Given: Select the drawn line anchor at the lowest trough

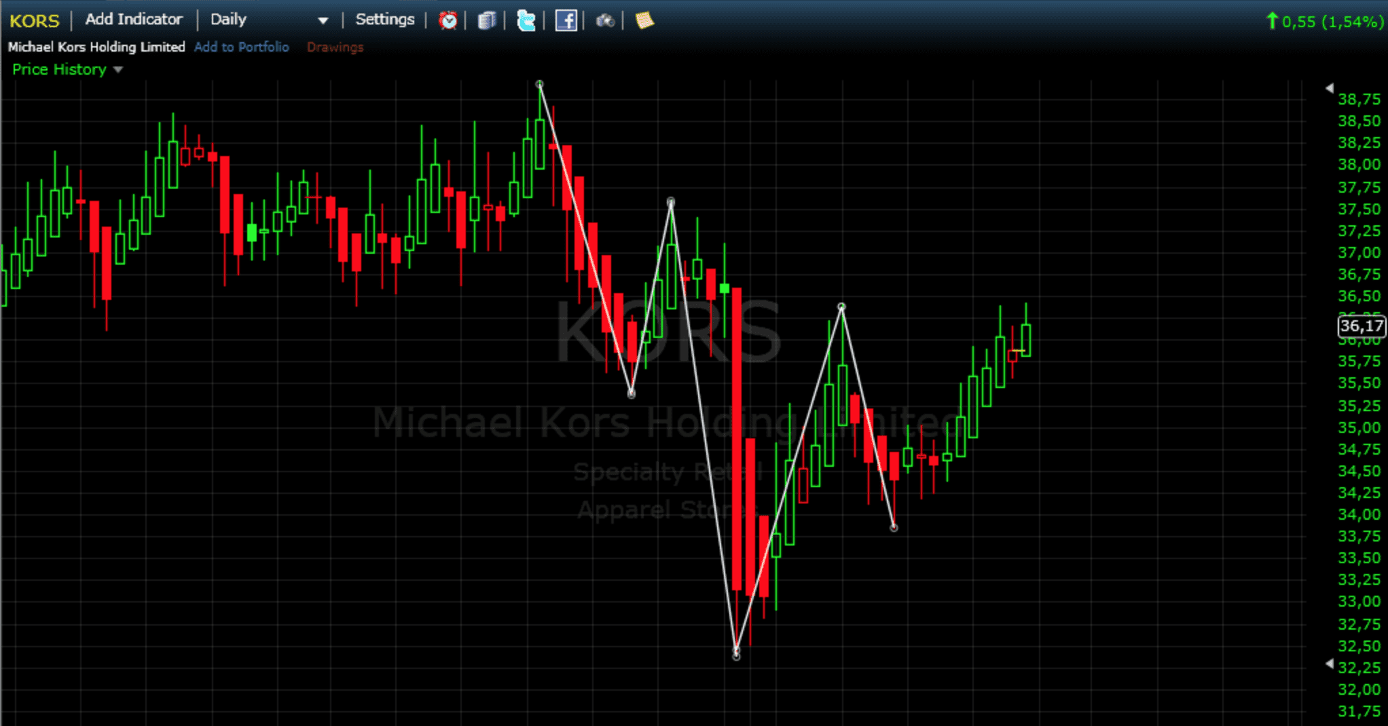Looking at the screenshot, I should (x=737, y=655).
